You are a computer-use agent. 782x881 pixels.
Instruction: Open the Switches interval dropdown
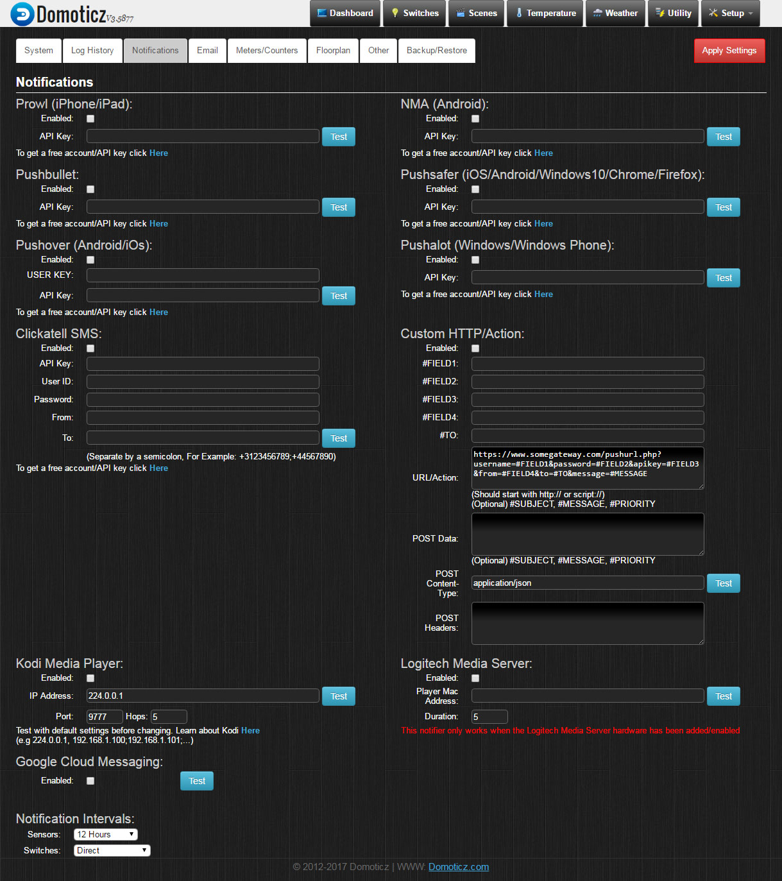coord(112,850)
